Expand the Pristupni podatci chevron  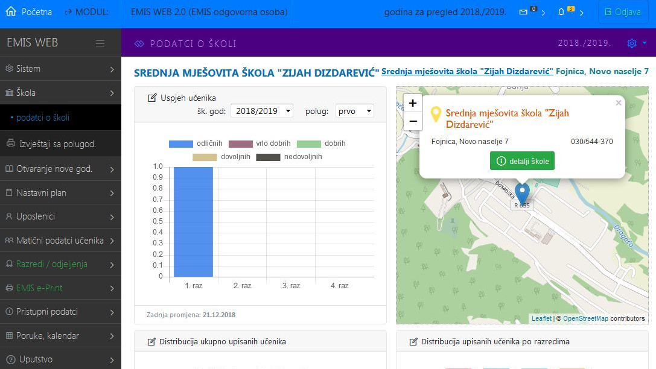click(112, 312)
